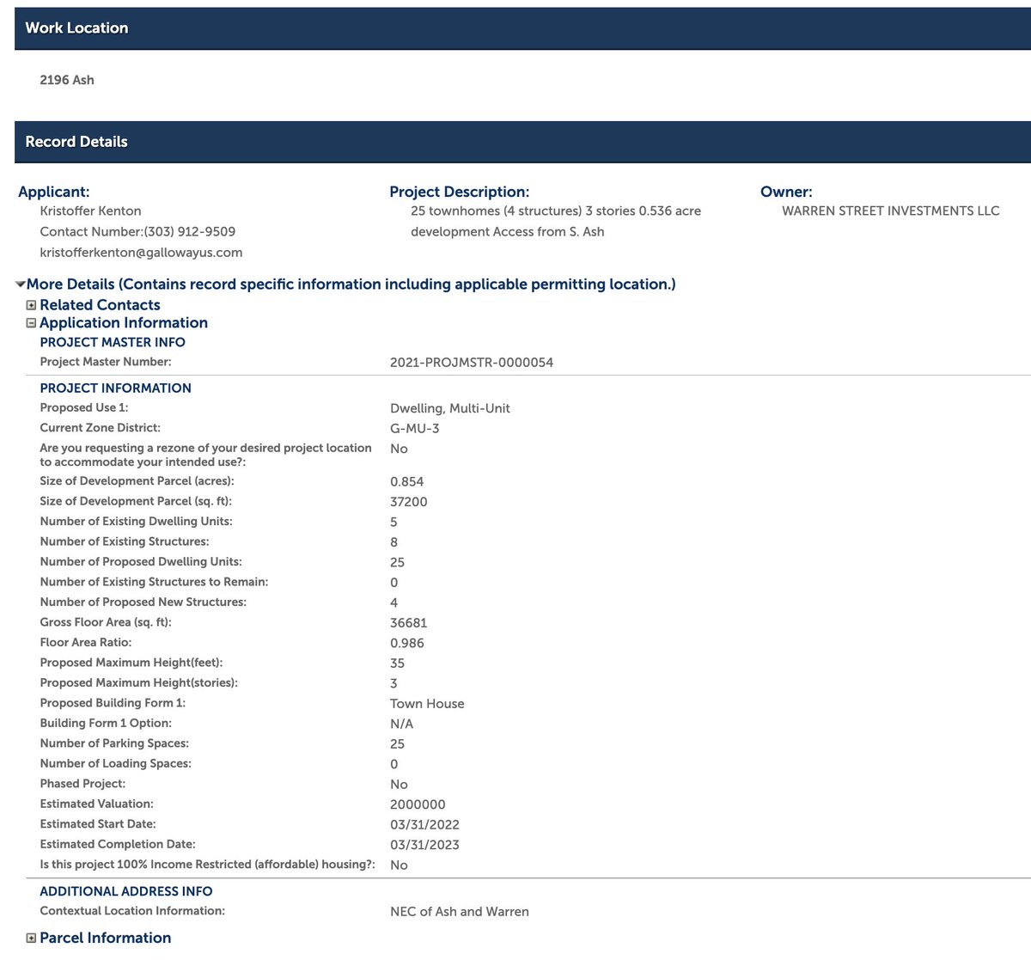Click the Proposed Maximum Height(feet) value 35
The height and width of the screenshot is (960, 1031).
click(397, 663)
